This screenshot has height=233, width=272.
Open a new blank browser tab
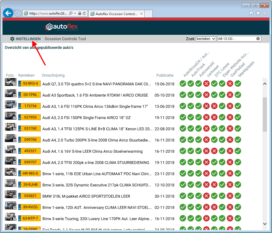[x=148, y=14]
